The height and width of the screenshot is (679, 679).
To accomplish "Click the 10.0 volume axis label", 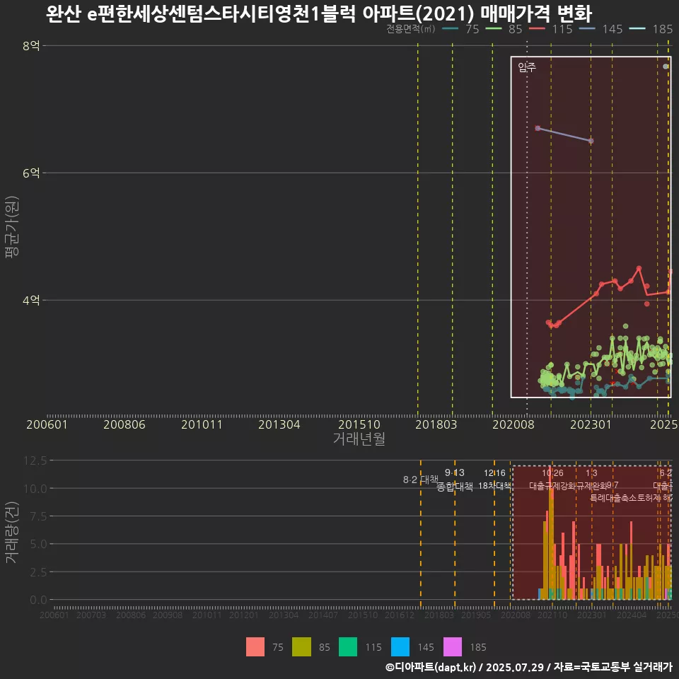I will tap(35, 489).
